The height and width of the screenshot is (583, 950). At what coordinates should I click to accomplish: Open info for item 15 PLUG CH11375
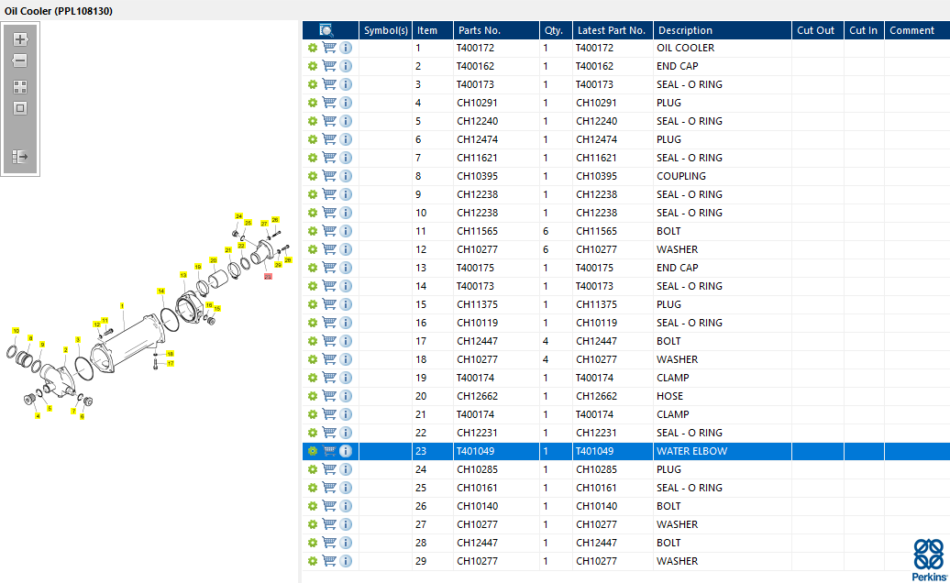tap(346, 304)
